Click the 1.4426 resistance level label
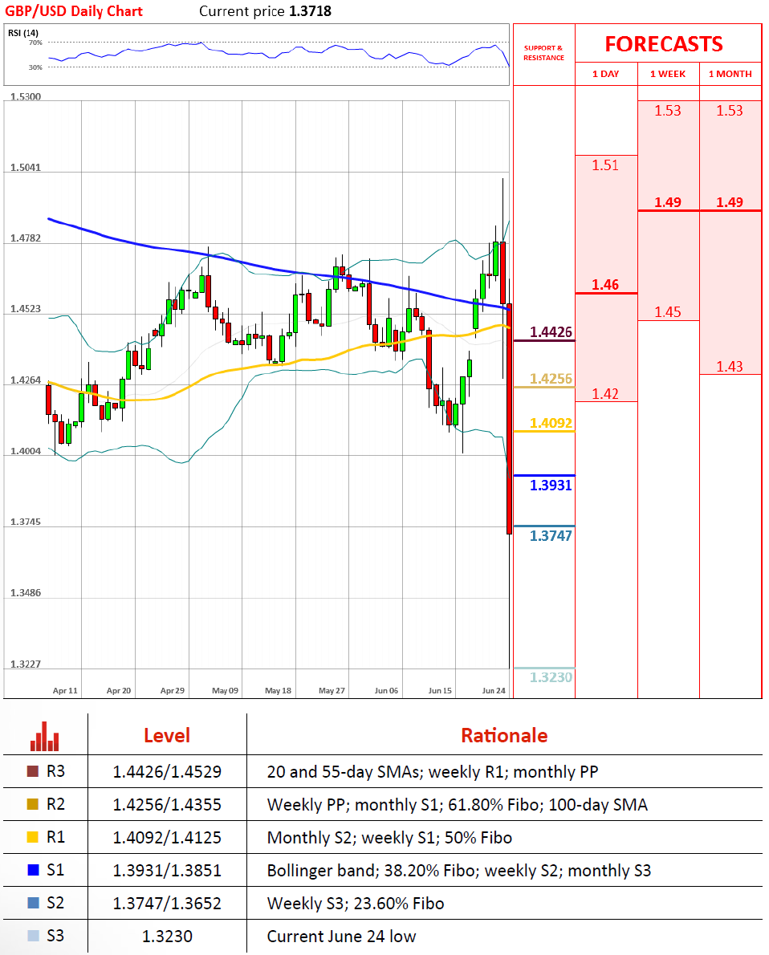This screenshot has height=955, width=769. click(551, 331)
